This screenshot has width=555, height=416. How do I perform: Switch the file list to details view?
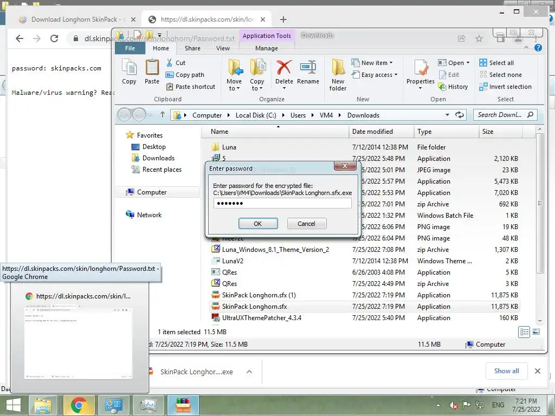coord(524,332)
